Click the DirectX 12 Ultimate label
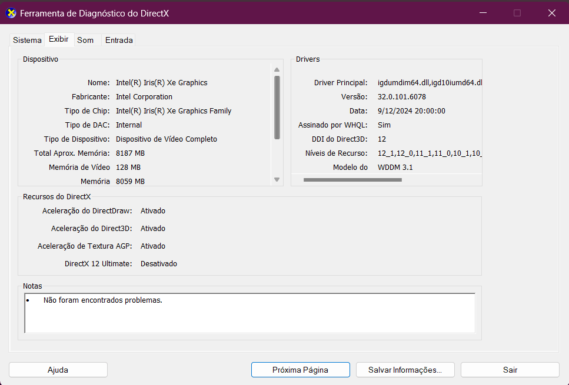The width and height of the screenshot is (569, 385). pyautogui.click(x=98, y=264)
